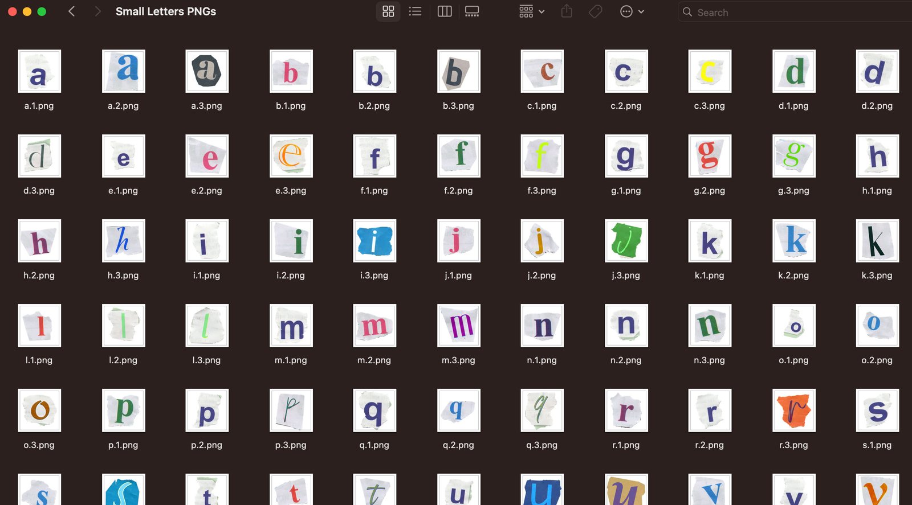Go forward with the forward arrow
Viewport: 912px width, 505px height.
[97, 11]
